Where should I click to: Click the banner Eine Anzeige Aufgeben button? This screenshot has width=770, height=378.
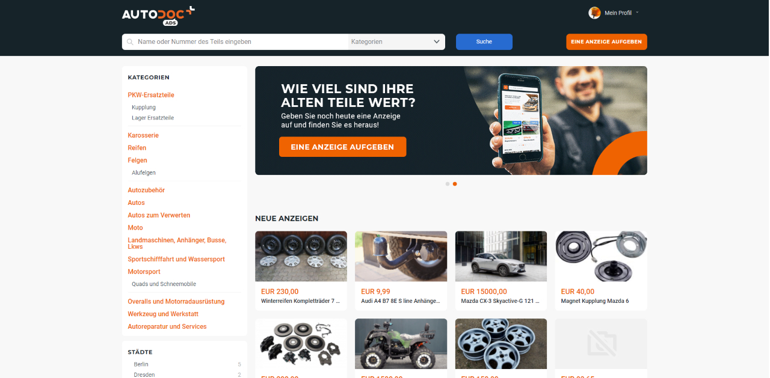[x=342, y=147]
